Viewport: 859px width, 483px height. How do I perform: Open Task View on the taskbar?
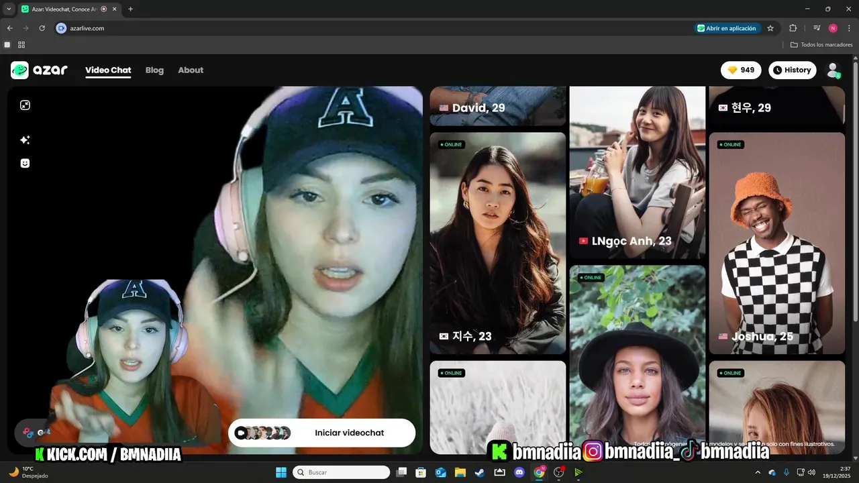point(401,472)
